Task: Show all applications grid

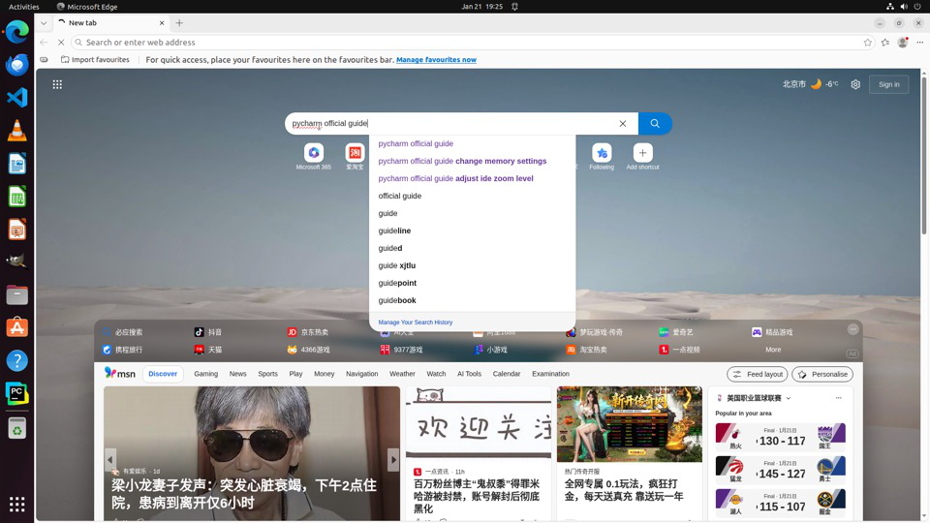Action: [x=16, y=504]
